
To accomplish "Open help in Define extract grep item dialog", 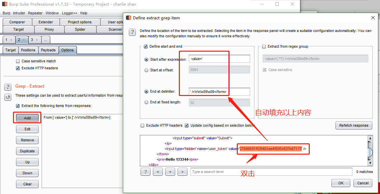I will point(132,32).
